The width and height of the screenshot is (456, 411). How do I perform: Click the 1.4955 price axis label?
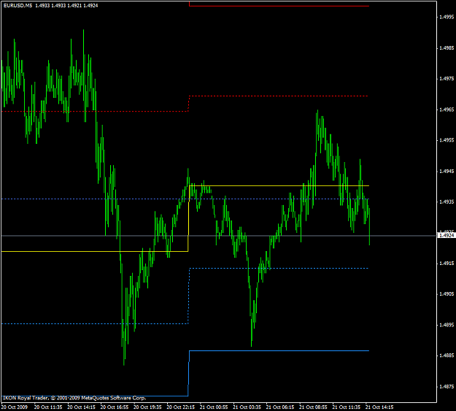[x=447, y=140]
